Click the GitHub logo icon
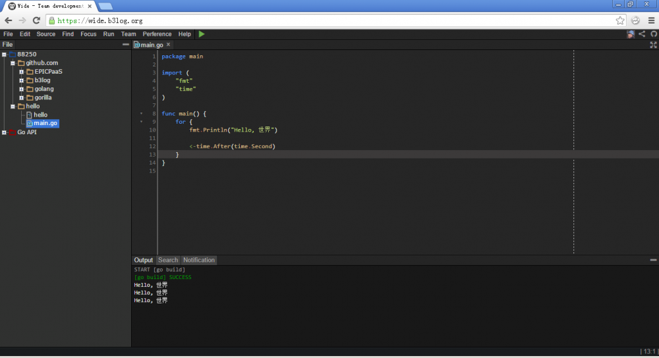 point(653,34)
